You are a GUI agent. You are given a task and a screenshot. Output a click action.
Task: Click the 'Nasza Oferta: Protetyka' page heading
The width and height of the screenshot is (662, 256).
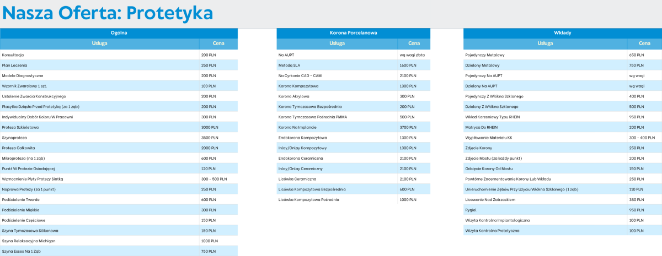coord(107,12)
